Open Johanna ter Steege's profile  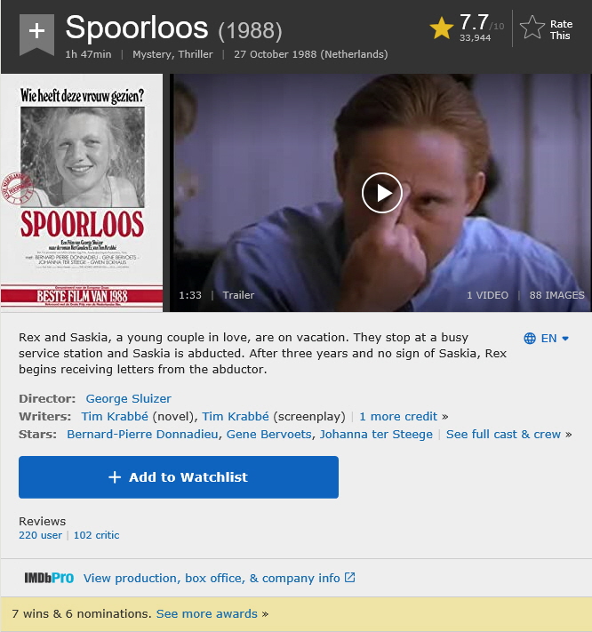[376, 434]
